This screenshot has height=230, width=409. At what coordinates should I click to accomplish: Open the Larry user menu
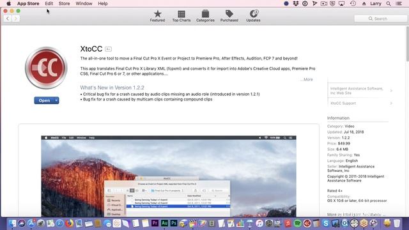click(376, 3)
